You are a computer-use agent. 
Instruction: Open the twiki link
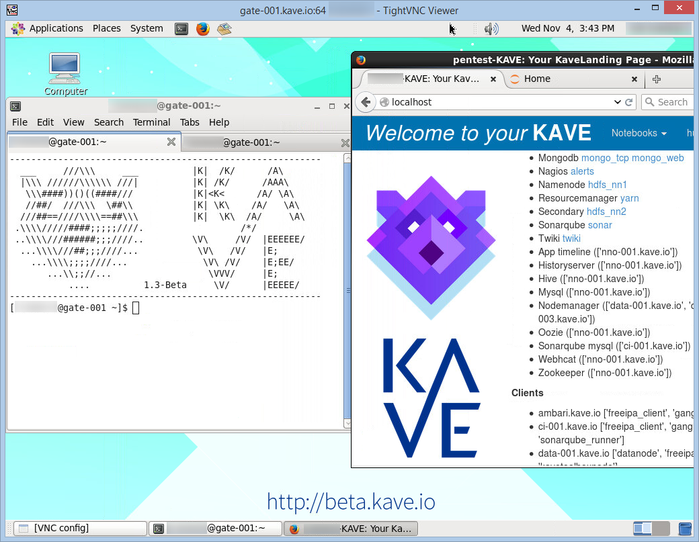coord(571,238)
